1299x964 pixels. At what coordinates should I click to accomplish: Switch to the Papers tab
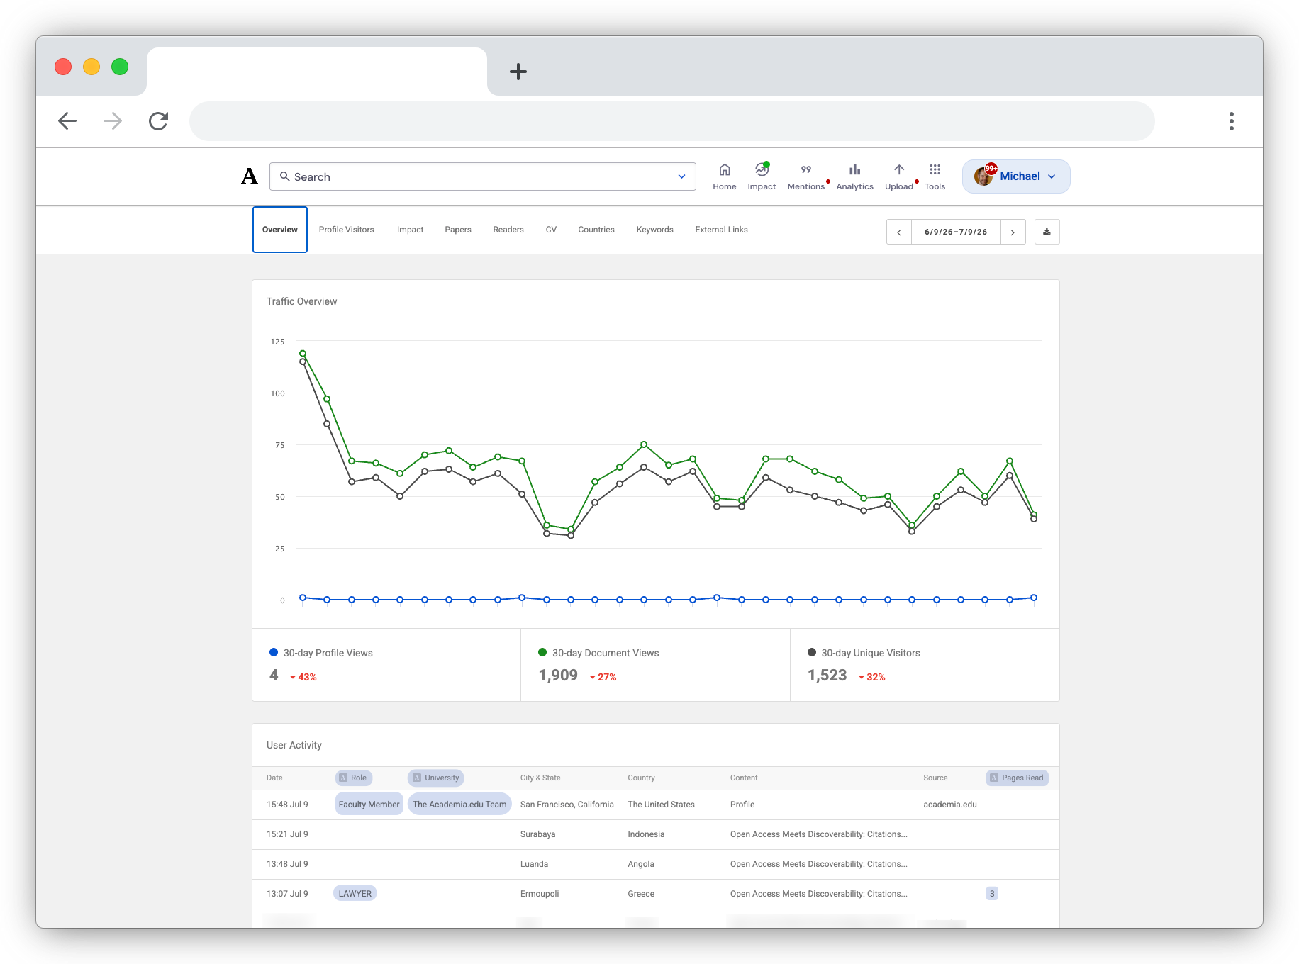[x=458, y=230]
